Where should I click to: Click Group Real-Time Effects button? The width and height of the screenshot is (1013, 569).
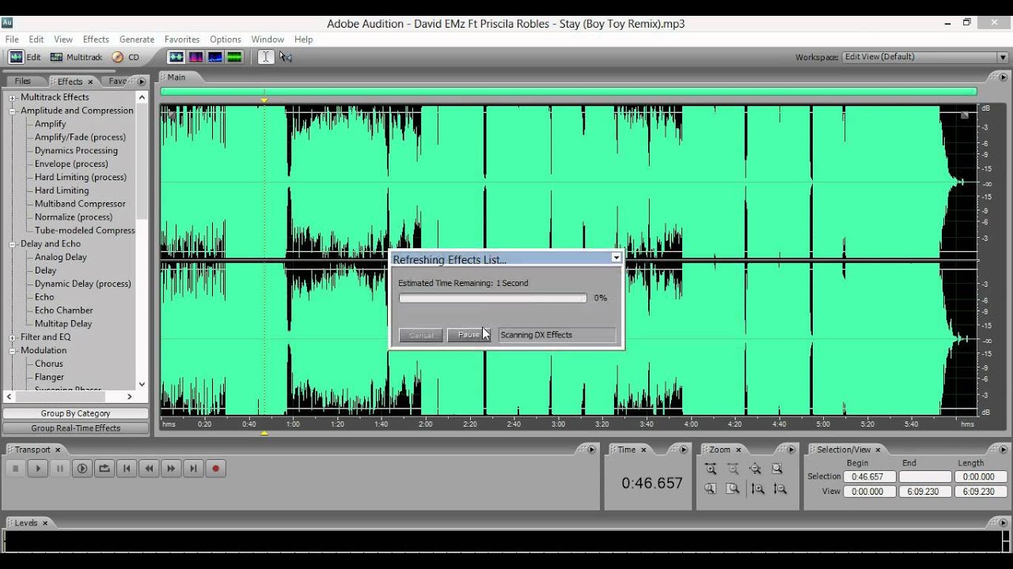pyautogui.click(x=76, y=428)
